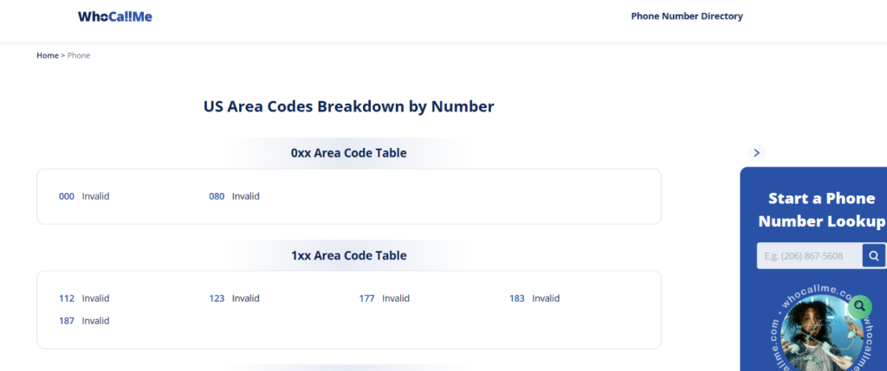Open area code 187
The height and width of the screenshot is (371, 887).
66,321
